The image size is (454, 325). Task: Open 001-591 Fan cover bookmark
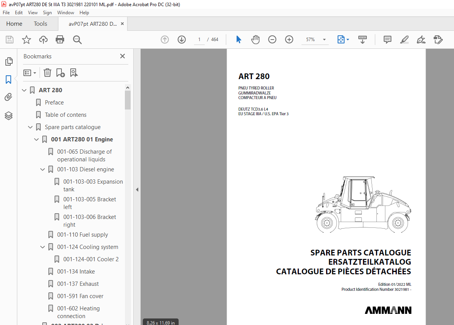(80, 296)
